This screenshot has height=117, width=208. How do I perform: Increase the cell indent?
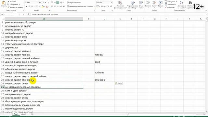pyautogui.click(x=64, y=6)
